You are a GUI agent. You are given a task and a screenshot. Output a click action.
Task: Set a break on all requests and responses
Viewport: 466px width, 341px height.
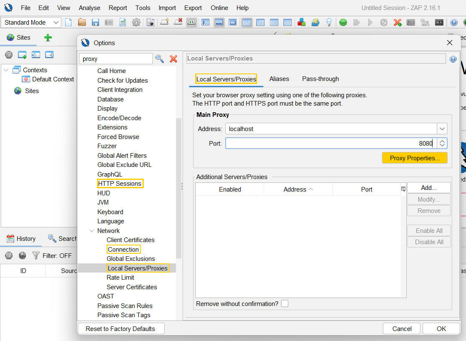click(343, 22)
